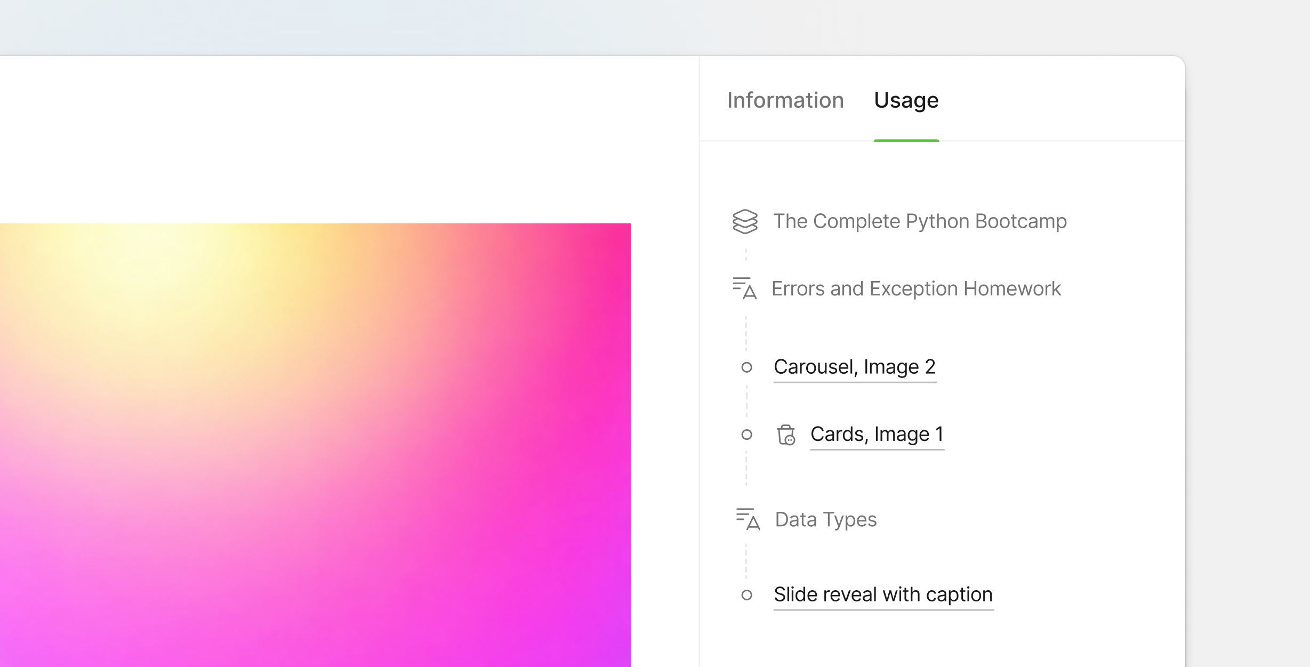Viewport: 1310px width, 667px height.
Task: Select the Data Types lesson
Action: pyautogui.click(x=825, y=519)
